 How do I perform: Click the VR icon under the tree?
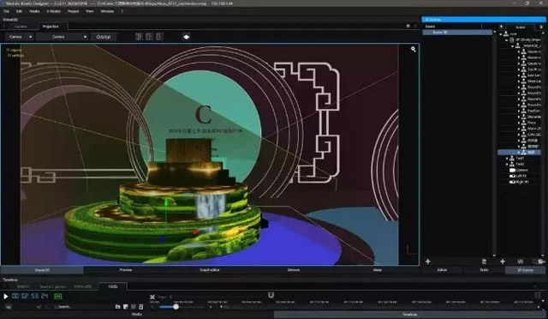click(520, 262)
